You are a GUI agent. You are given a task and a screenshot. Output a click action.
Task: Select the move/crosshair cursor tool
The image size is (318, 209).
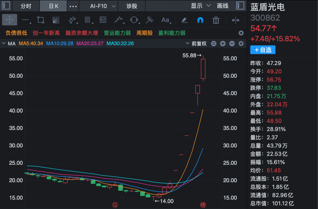9,20
